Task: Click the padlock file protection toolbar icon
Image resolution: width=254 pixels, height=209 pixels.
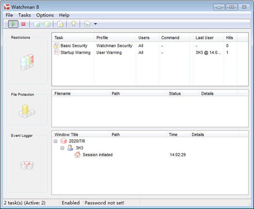Action: (61, 24)
